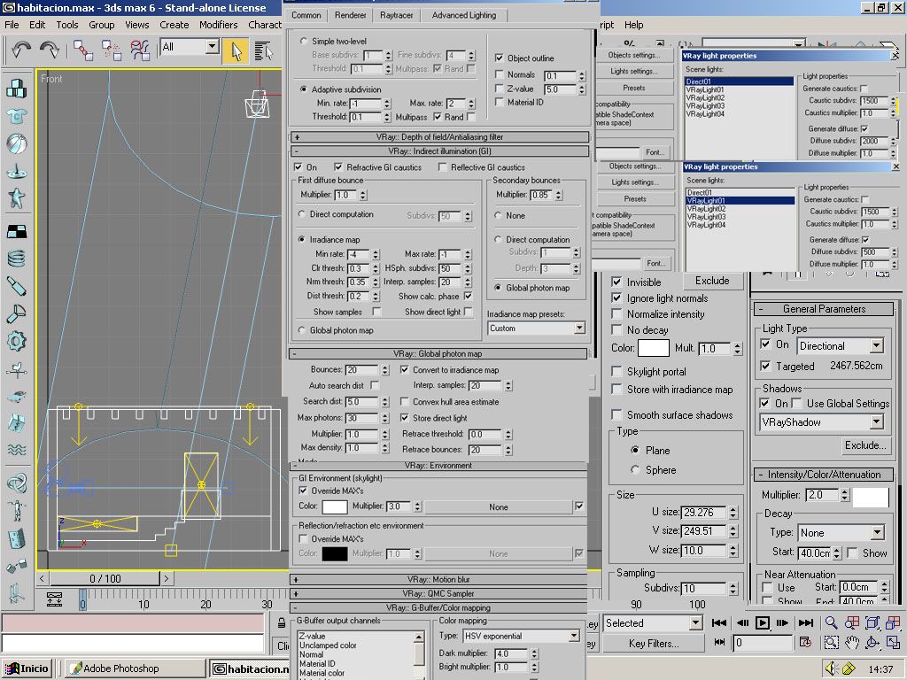Click the volume speaker tray icon
907x680 pixels.
pyautogui.click(x=831, y=668)
